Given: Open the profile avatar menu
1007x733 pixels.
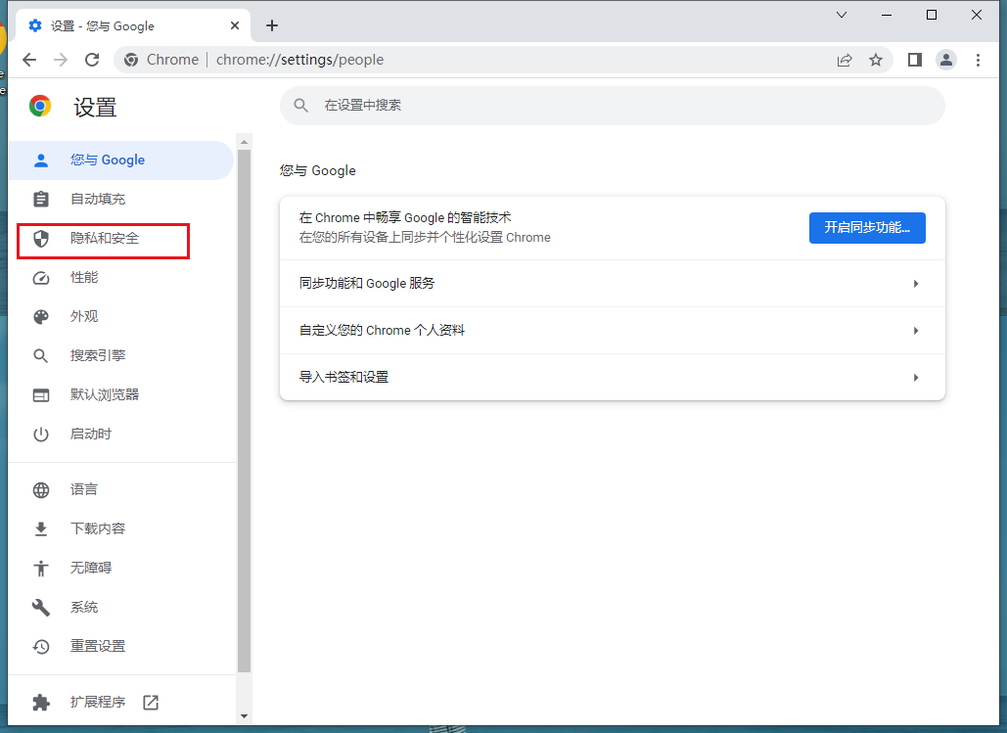Looking at the screenshot, I should pos(946,60).
